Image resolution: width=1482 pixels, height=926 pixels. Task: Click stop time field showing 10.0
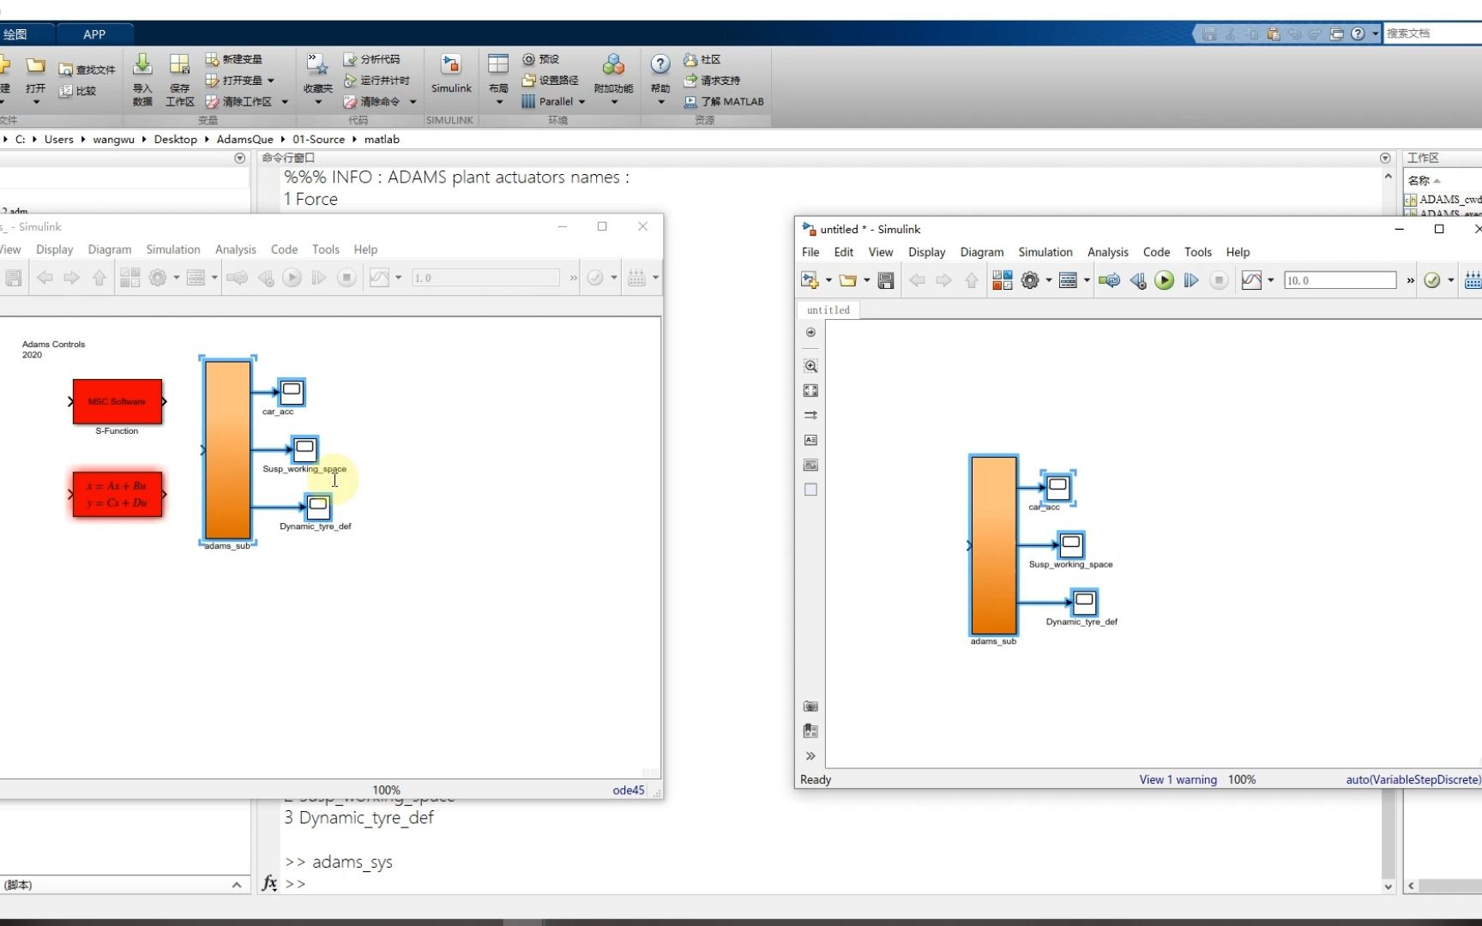[x=1340, y=280]
